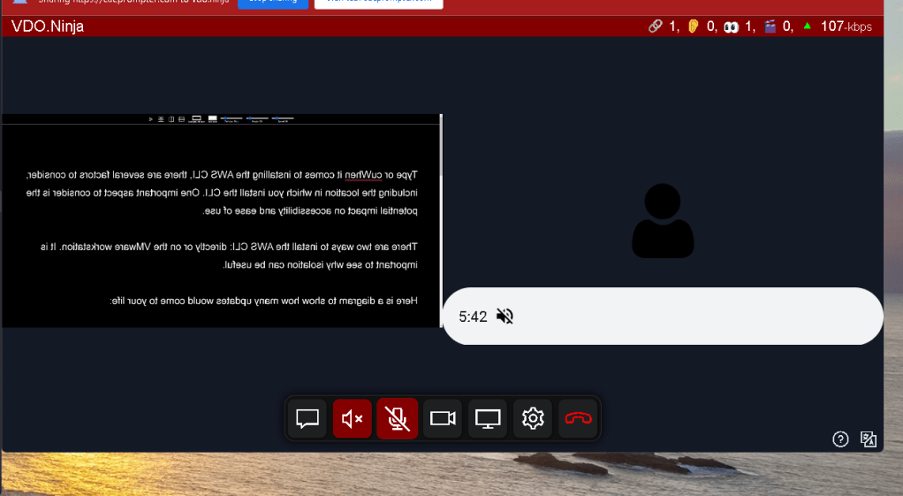Toggle the muted speaker output button
This screenshot has width=903, height=496.
[352, 418]
